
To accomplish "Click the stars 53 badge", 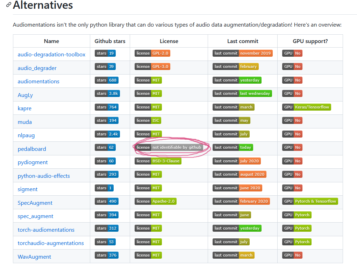I will pos(105,242).
